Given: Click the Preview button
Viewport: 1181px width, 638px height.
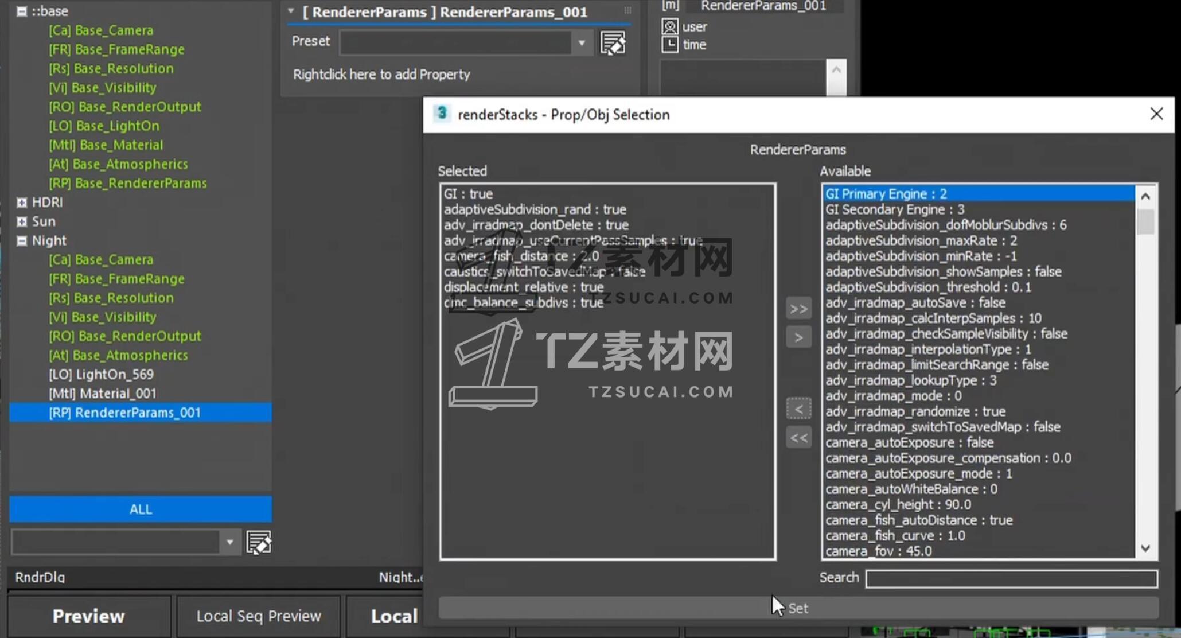Looking at the screenshot, I should click(x=88, y=616).
